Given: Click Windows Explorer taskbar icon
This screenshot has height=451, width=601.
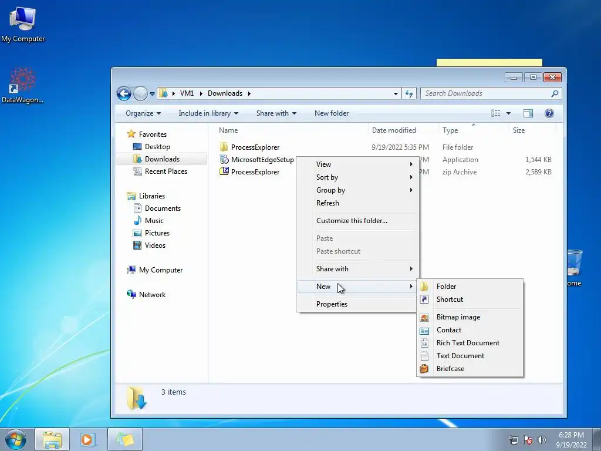Looking at the screenshot, I should pos(52,439).
